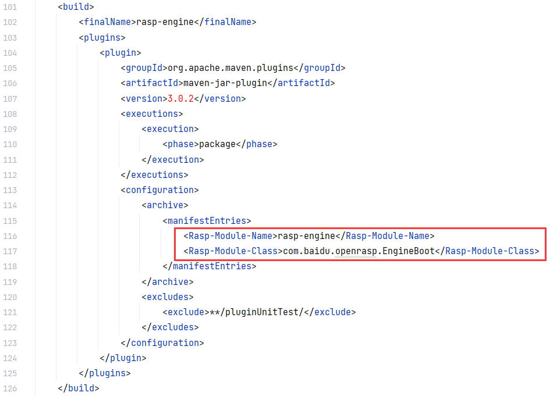This screenshot has height=396, width=550.
Task: Click the opening <build> tag
Action: [x=76, y=7]
